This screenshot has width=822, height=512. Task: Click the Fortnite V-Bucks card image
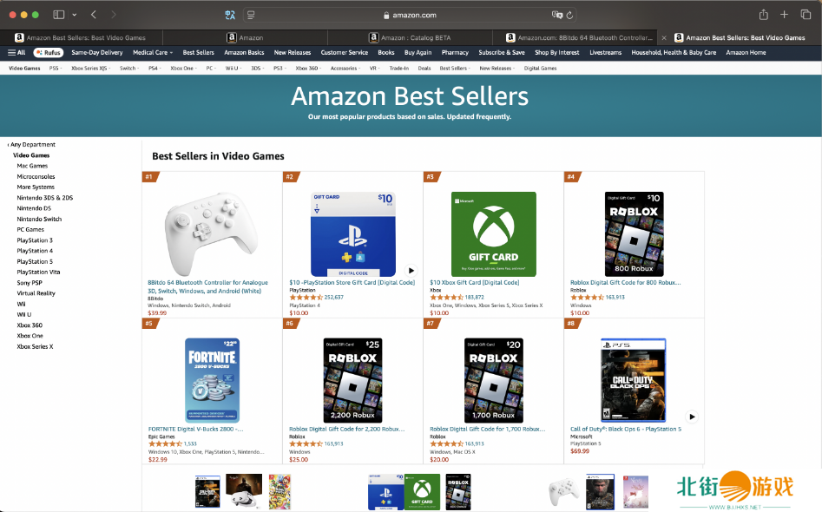click(213, 380)
